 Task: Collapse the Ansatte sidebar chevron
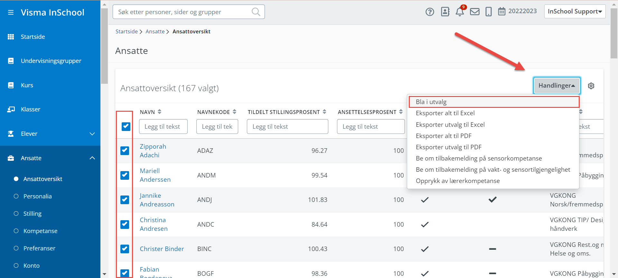tap(92, 158)
